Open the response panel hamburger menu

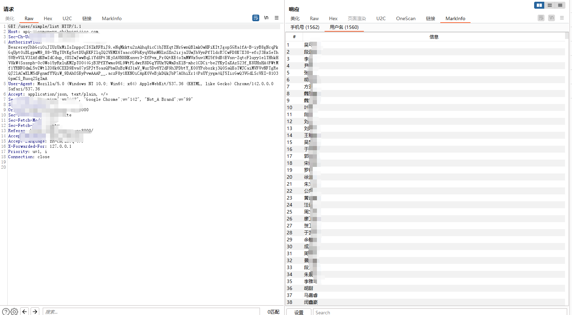(x=562, y=18)
